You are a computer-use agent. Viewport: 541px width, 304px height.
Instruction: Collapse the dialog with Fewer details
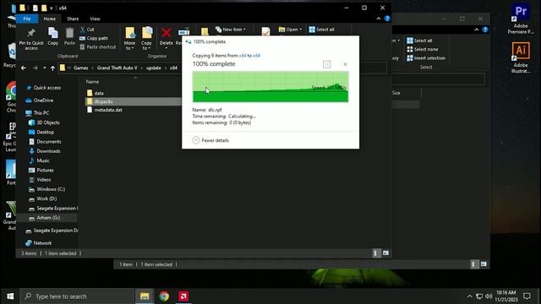click(210, 140)
